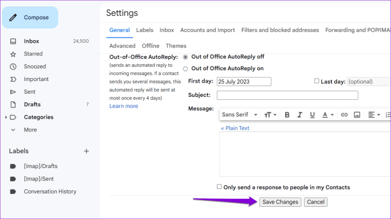Select Out of Office AutoReply off

pyautogui.click(x=185, y=57)
